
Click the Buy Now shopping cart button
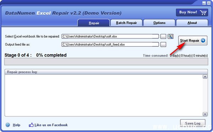(x=192, y=12)
